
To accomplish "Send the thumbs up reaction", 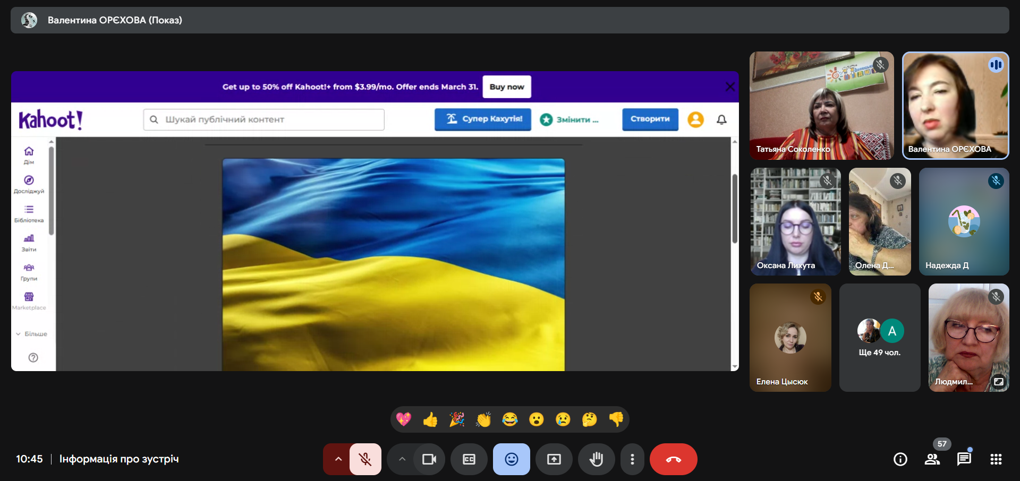I will pos(430,420).
